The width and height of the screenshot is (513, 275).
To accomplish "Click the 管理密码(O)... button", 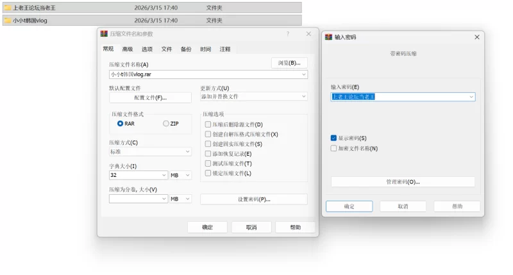I will (403, 182).
